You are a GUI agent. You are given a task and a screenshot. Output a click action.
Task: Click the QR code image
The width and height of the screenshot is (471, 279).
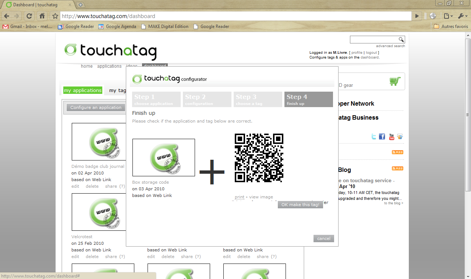[259, 158]
